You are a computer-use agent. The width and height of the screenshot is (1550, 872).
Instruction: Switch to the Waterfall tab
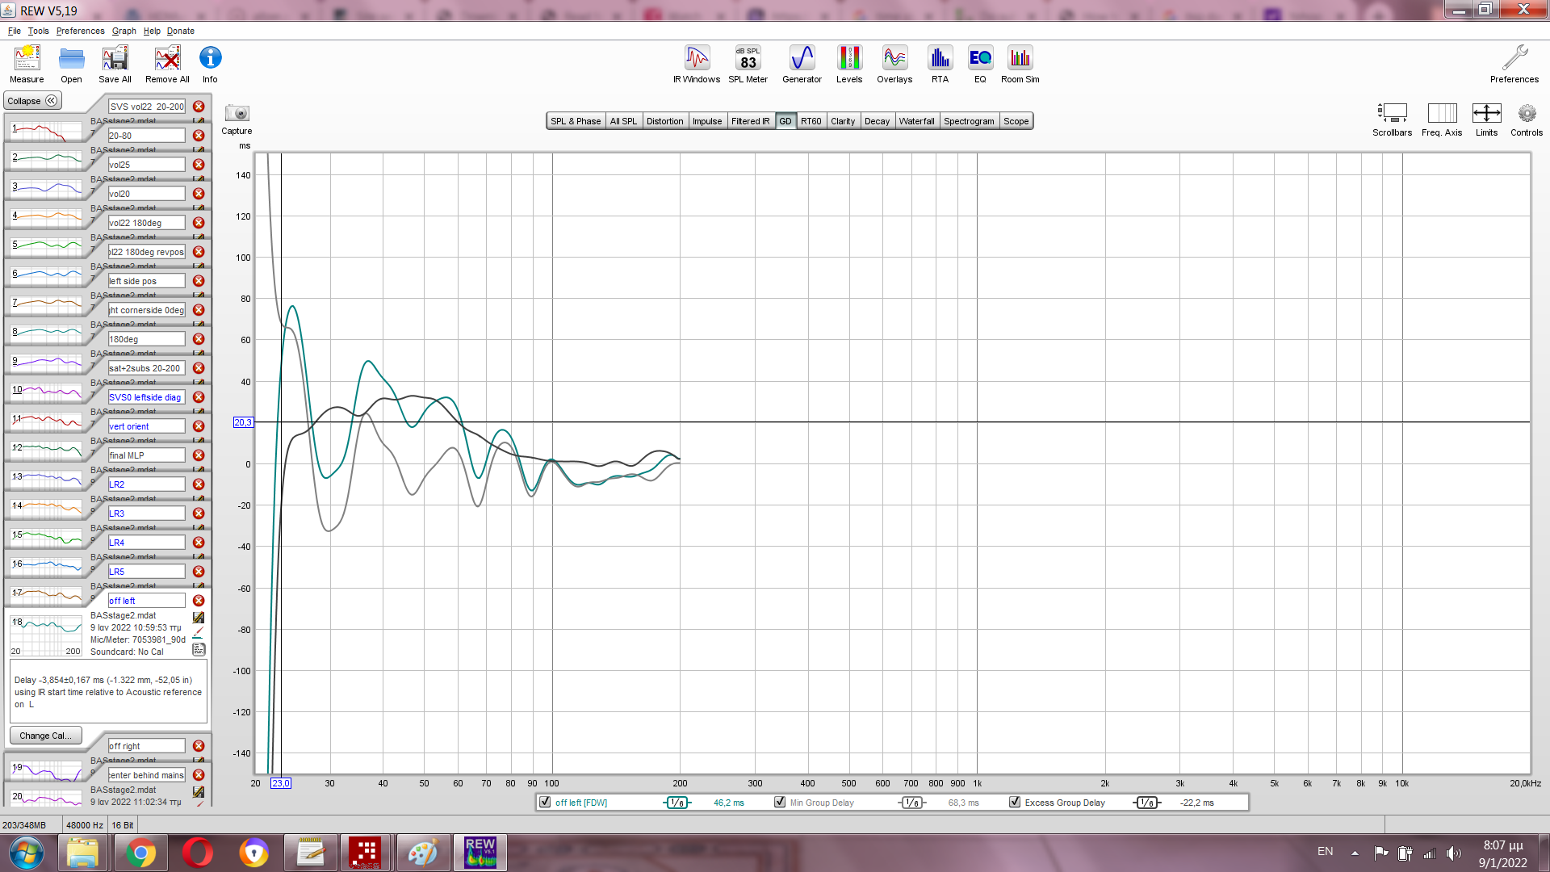tap(916, 121)
